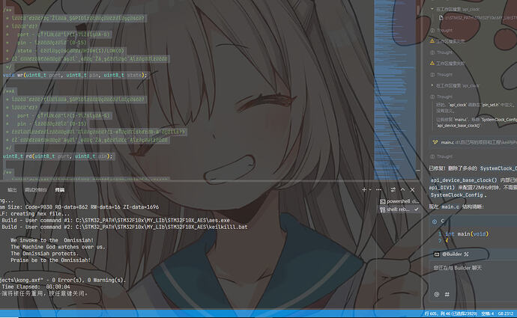Maximize the terminal panel with chevron icon
The width and height of the screenshot is (517, 318).
pyautogui.click(x=404, y=190)
